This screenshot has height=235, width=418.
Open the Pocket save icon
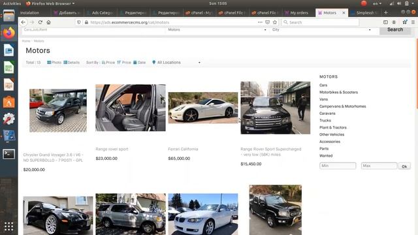(267, 22)
